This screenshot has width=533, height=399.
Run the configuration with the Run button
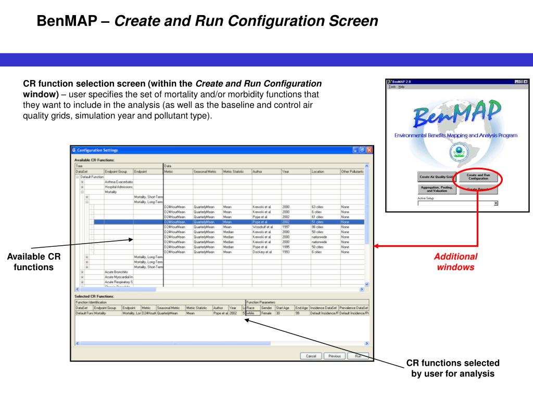coord(358,356)
